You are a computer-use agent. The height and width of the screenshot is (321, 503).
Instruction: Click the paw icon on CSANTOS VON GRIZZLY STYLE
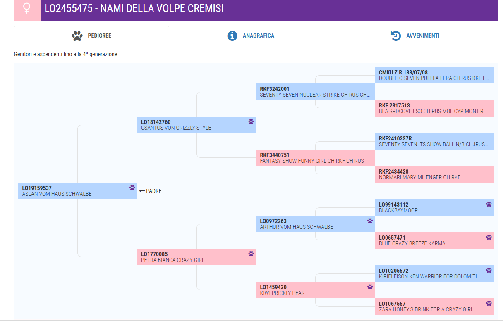(x=251, y=121)
